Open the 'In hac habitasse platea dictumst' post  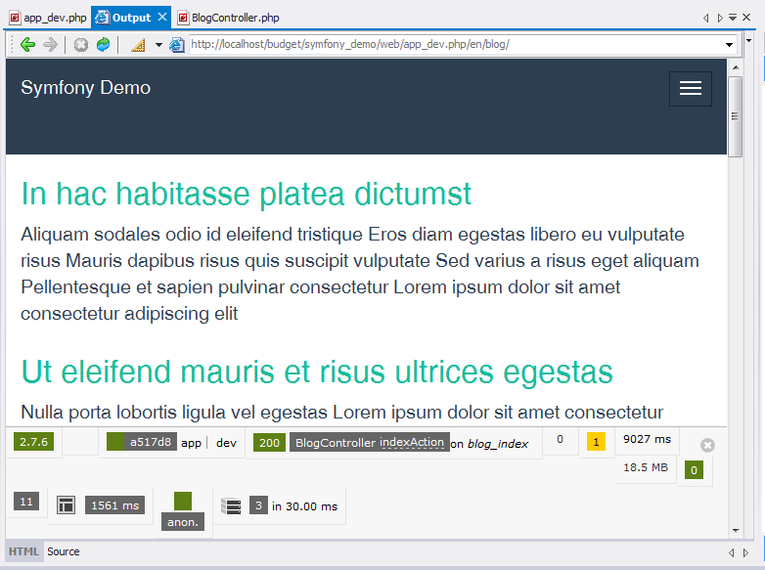click(246, 194)
